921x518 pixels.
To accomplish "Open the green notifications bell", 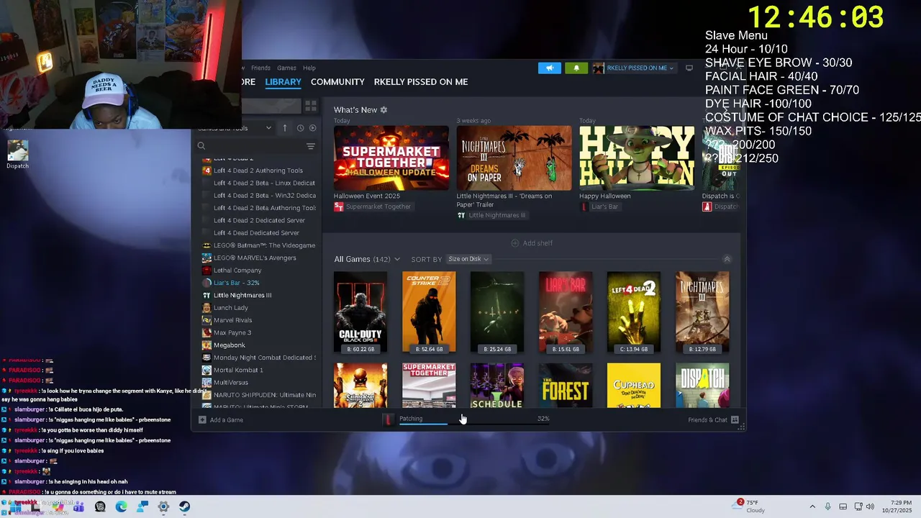I will coord(576,68).
